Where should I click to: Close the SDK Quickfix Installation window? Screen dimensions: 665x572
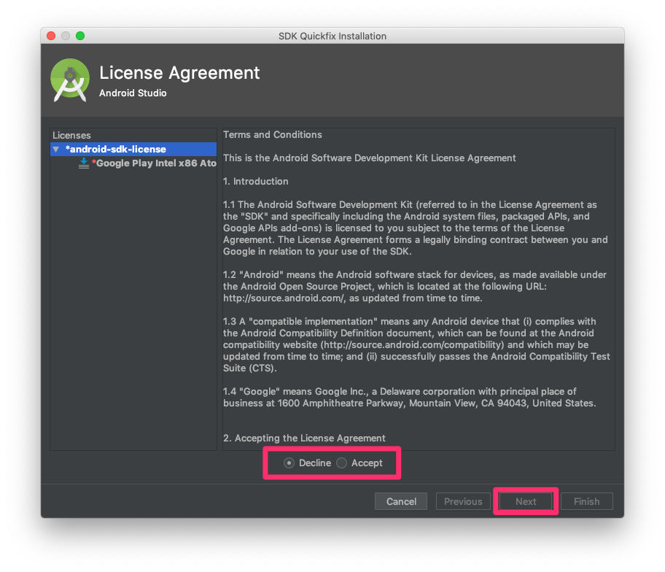(51, 36)
